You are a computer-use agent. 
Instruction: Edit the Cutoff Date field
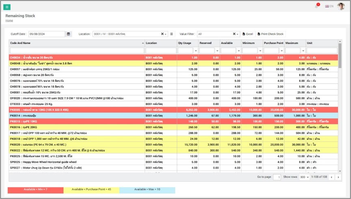click(47, 34)
